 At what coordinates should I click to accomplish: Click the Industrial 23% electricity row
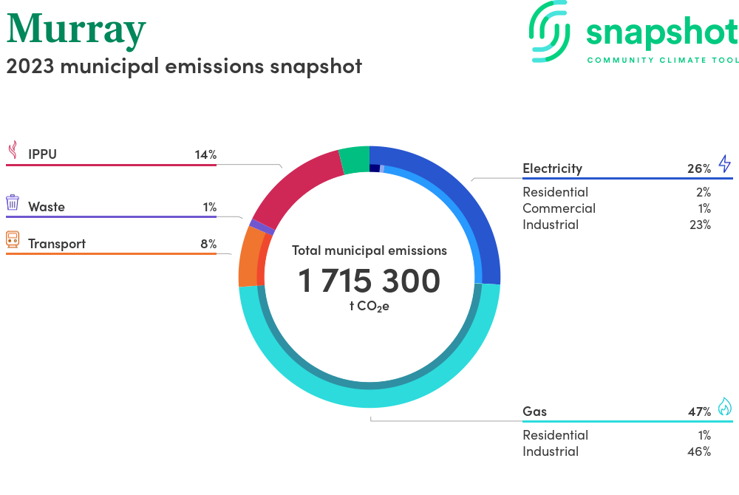[x=616, y=225]
